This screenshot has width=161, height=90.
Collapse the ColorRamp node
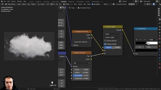pyautogui.click(x=136, y=29)
